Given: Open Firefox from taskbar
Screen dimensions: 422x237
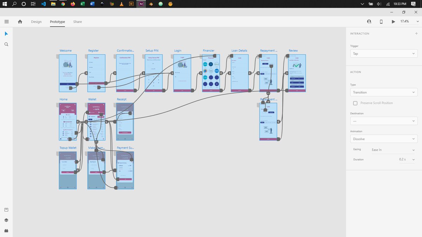Looking at the screenshot, I should tap(73, 4).
